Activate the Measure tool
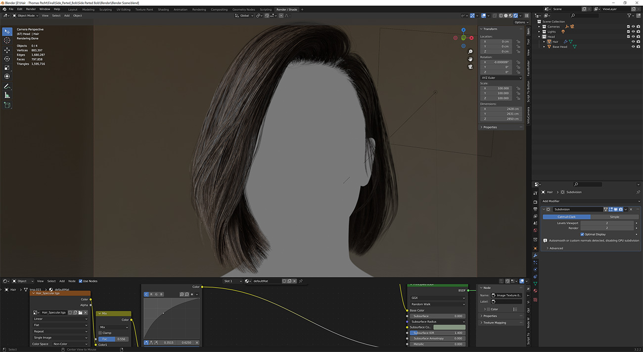Screen dimensions: 643x352 pos(7,95)
